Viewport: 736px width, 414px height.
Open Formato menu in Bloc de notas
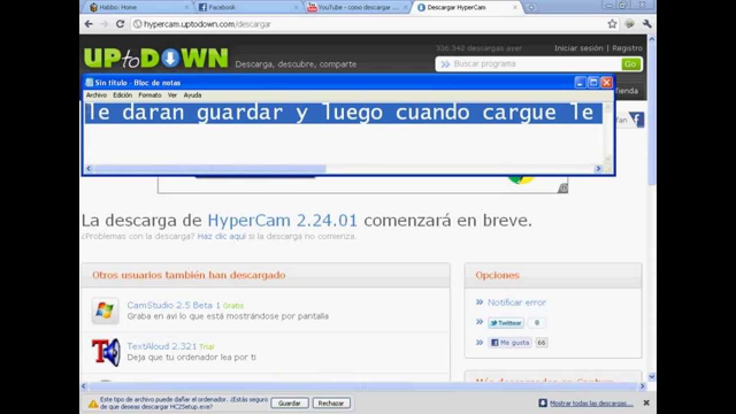(x=150, y=95)
